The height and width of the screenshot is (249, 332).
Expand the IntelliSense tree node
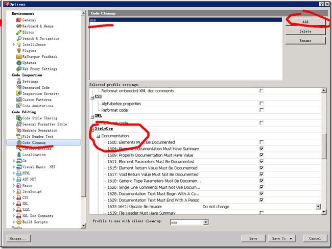tap(14, 44)
